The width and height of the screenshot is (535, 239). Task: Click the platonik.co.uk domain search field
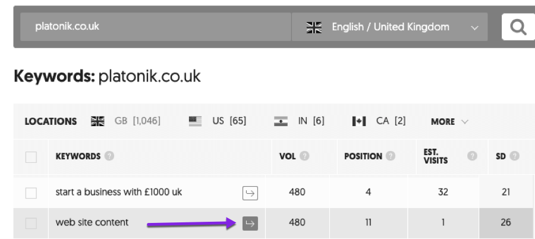tap(155, 27)
